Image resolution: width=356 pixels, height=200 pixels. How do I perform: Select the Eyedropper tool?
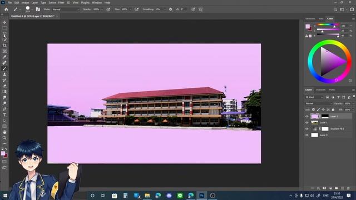coord(4,57)
